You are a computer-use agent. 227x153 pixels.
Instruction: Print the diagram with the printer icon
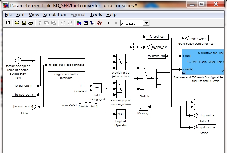click(x=30, y=23)
